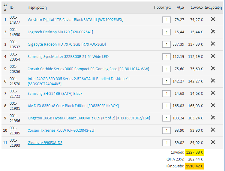Click the ID column header
The image size is (225, 171).
coord(11,7)
